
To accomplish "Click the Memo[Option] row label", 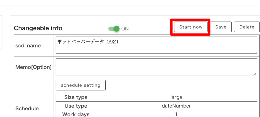I will pyautogui.click(x=33, y=67).
